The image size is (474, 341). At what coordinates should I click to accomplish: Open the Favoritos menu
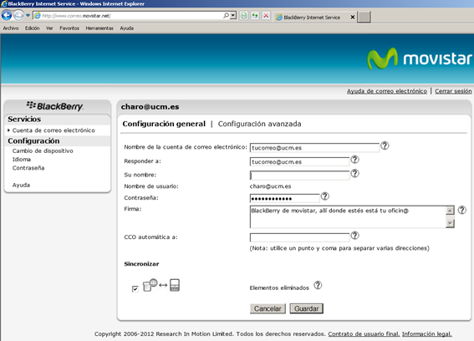(69, 28)
